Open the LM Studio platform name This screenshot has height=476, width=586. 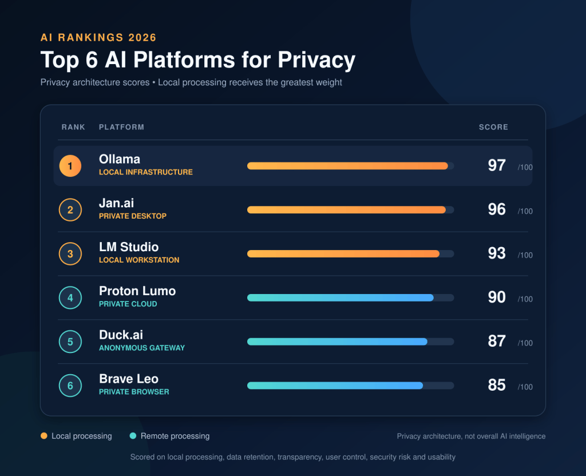(129, 247)
